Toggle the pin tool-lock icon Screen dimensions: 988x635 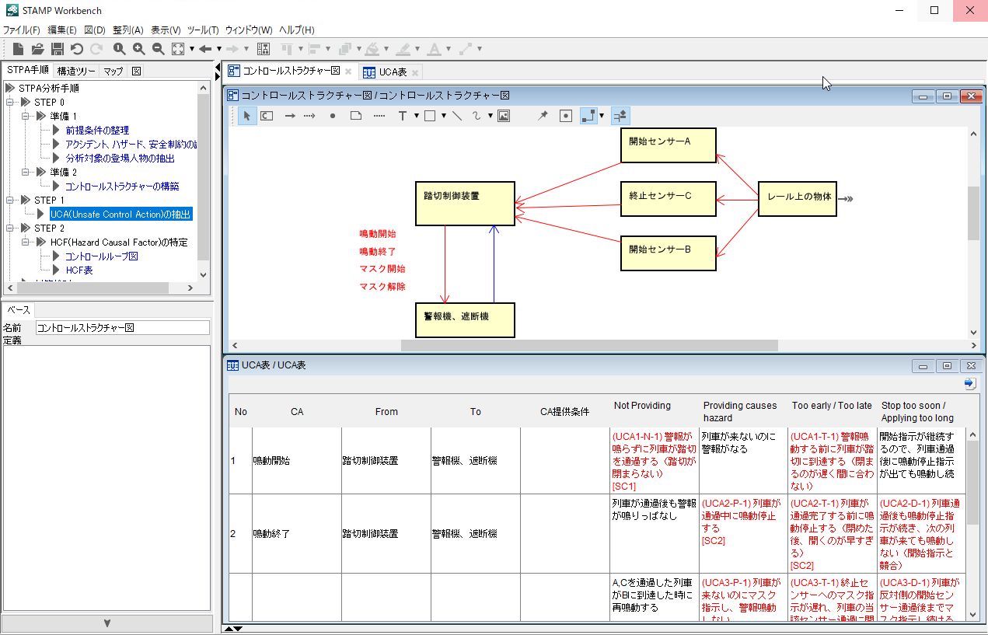[543, 116]
